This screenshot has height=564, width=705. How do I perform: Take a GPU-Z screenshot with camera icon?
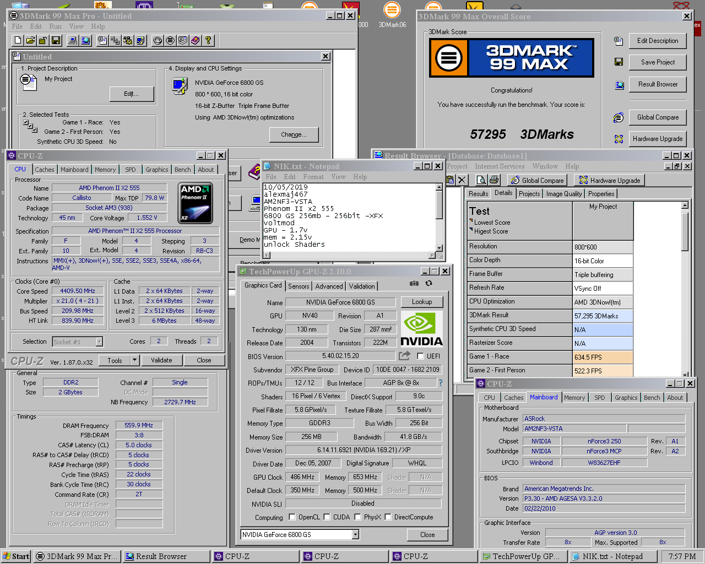[414, 283]
